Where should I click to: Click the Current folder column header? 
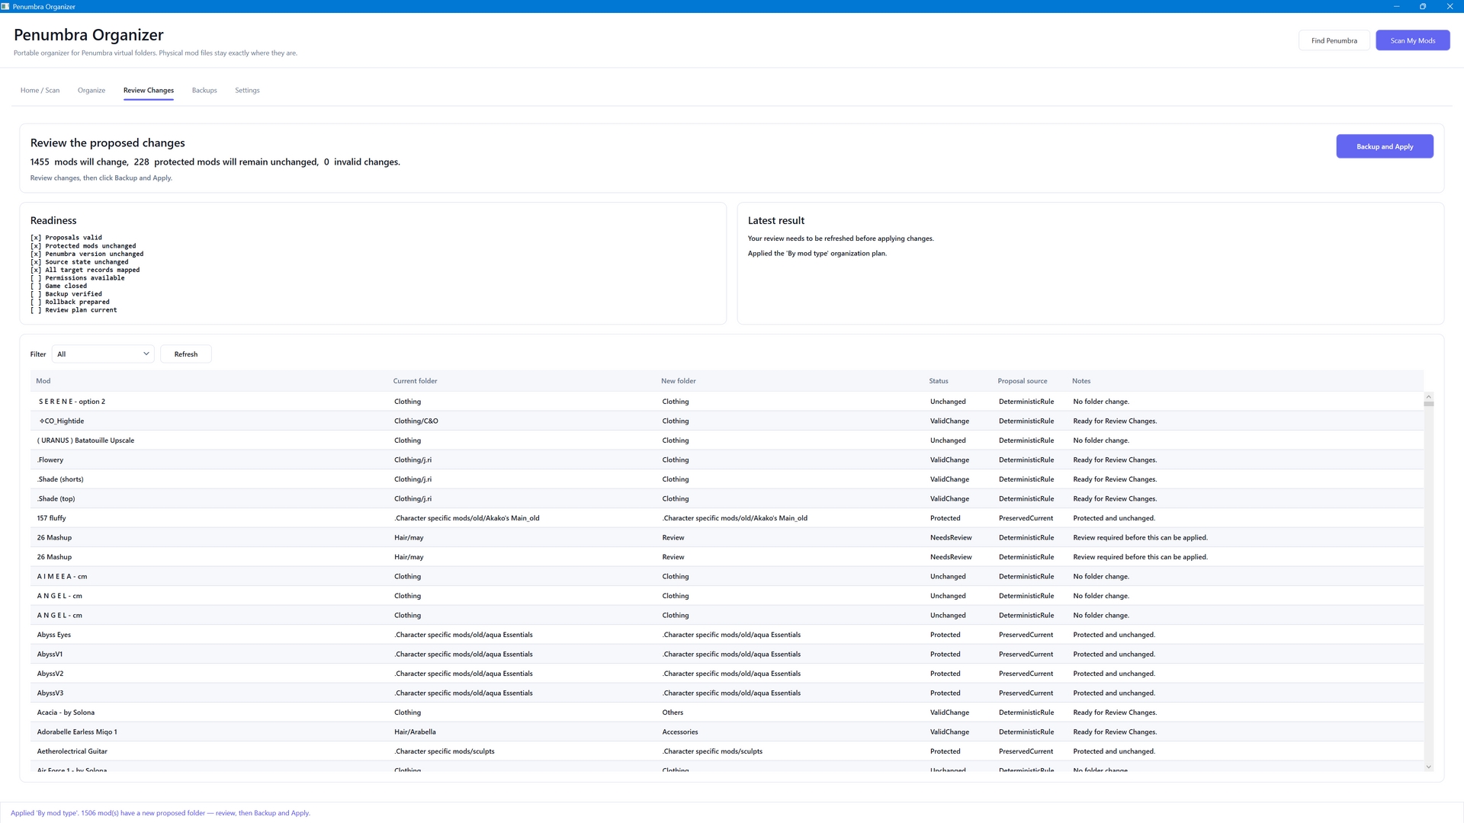(x=415, y=381)
